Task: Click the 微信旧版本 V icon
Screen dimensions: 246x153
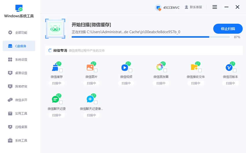Action: [x=230, y=66]
